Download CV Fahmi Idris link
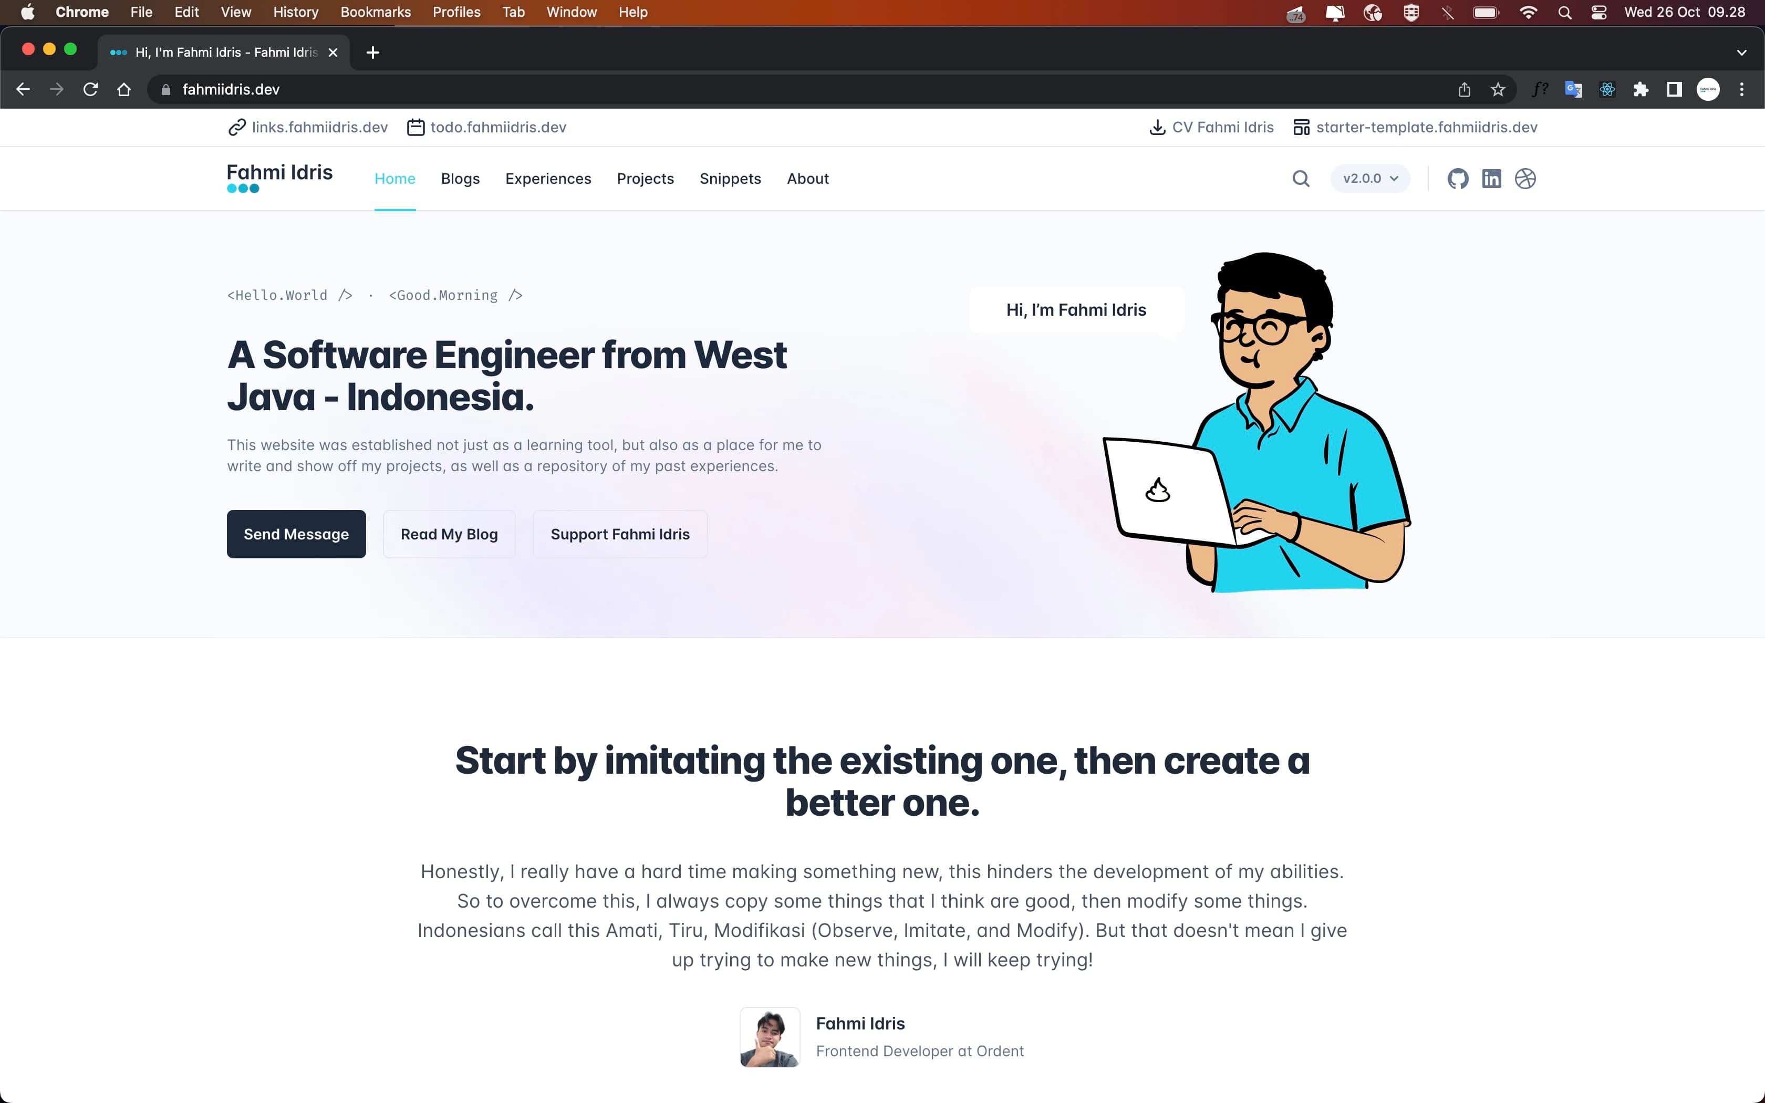Screen dimensions: 1765x1103 [x=1211, y=128]
